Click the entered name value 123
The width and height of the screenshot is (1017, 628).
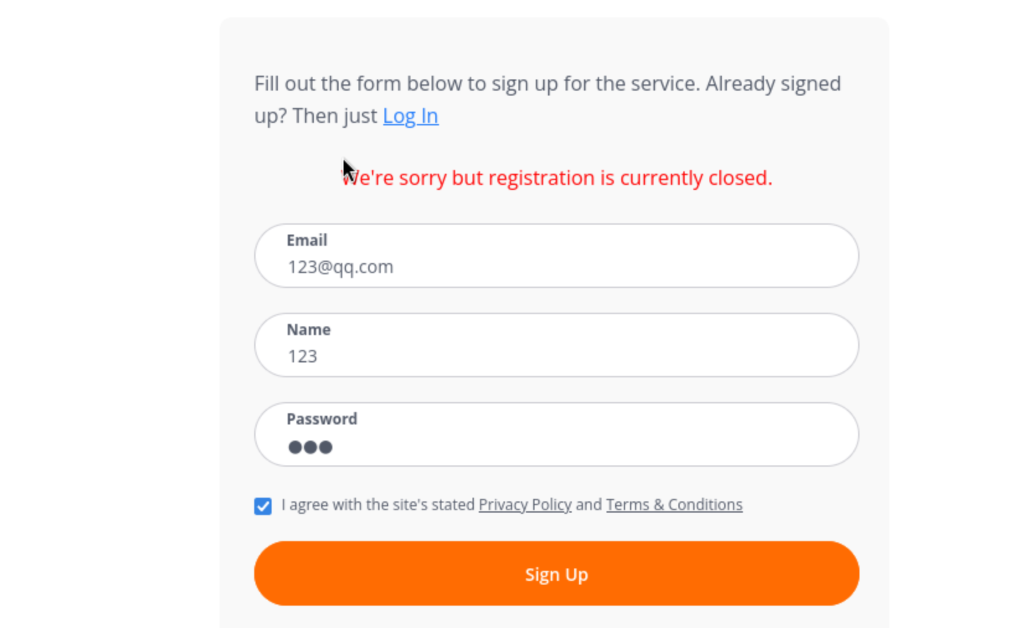303,356
